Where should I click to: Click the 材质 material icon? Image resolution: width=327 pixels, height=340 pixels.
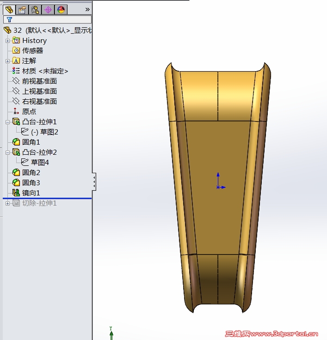[x=16, y=71]
